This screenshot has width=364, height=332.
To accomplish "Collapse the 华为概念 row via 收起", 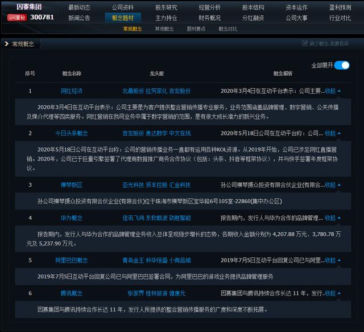I will coord(332,218).
